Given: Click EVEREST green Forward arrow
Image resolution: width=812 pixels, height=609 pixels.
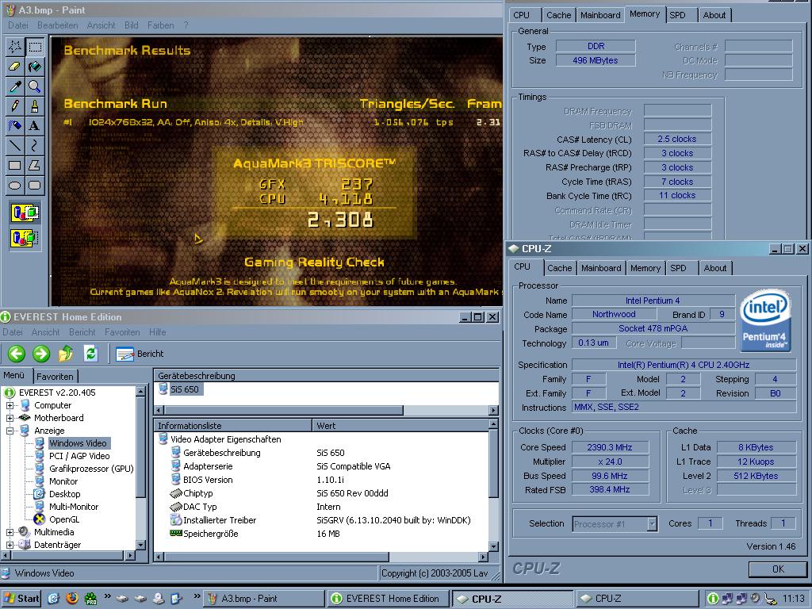Looking at the screenshot, I should coord(41,354).
